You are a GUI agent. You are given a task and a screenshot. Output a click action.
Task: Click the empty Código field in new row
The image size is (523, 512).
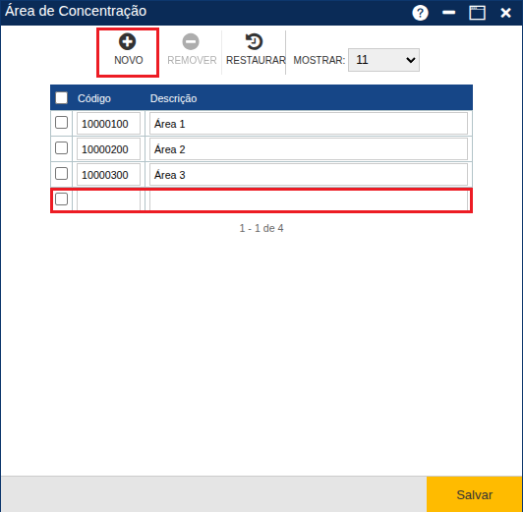pyautogui.click(x=108, y=200)
